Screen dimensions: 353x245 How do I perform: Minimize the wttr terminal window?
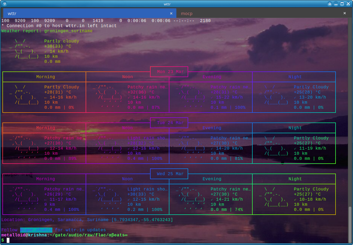pyautogui.click(x=336, y=4)
